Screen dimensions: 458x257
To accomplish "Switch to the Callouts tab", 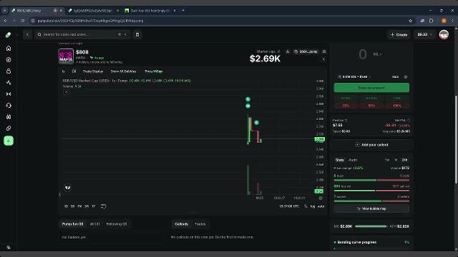I will click(181, 224).
